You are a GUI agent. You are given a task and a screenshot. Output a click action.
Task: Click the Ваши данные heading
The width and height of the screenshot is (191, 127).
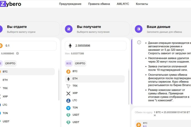coord(159,27)
